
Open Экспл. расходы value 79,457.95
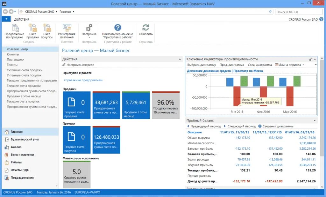pyautogui.click(x=244, y=160)
